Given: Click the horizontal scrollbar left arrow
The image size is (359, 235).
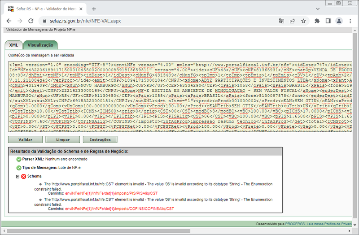Looking at the screenshot, I should coord(4,231).
